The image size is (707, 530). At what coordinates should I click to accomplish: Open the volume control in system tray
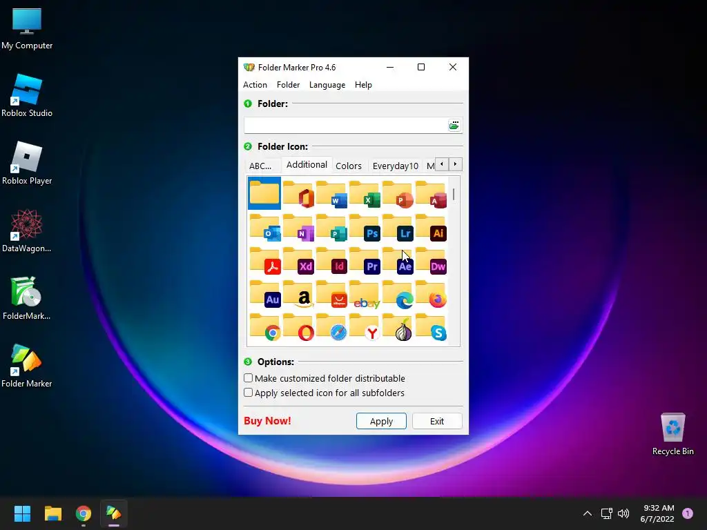tap(623, 513)
